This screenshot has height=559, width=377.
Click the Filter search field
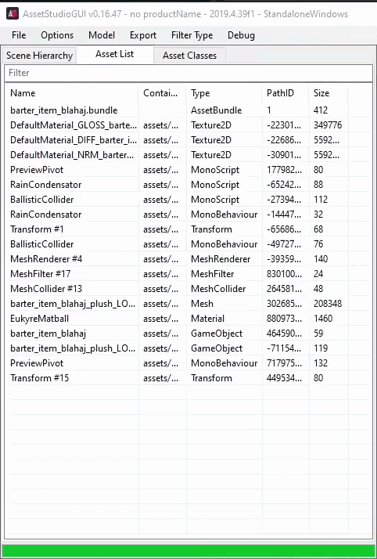188,73
